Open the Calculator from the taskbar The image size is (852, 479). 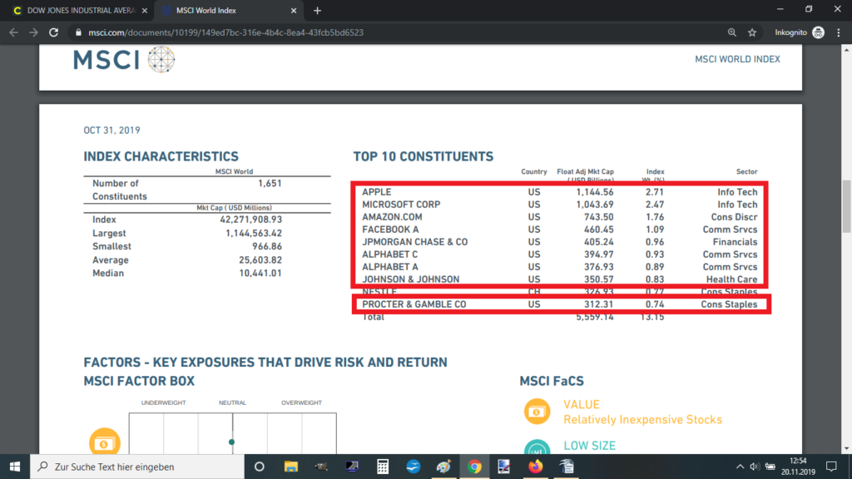point(383,467)
